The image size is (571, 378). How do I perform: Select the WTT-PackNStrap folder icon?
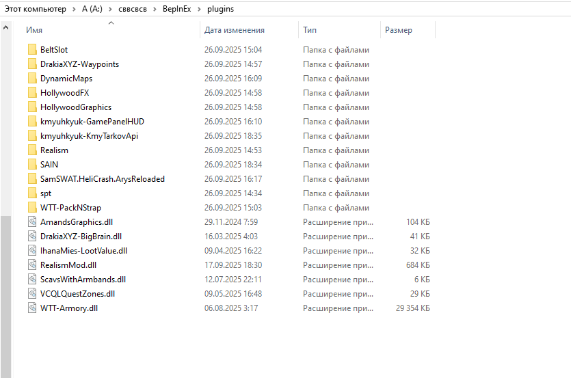coord(32,208)
